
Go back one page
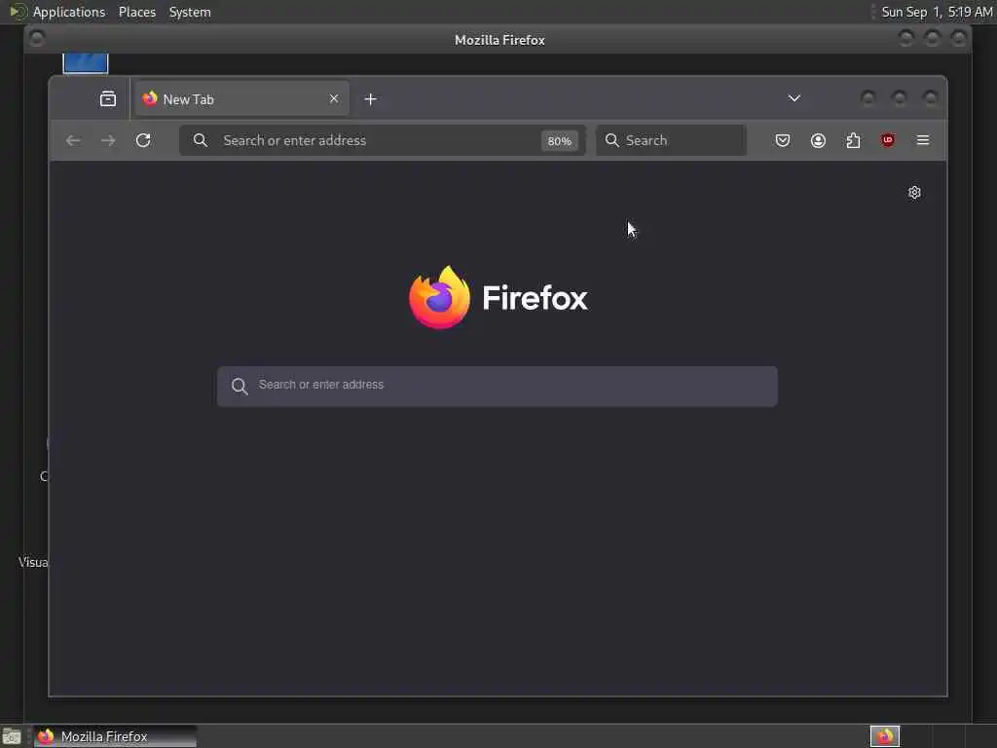(73, 140)
